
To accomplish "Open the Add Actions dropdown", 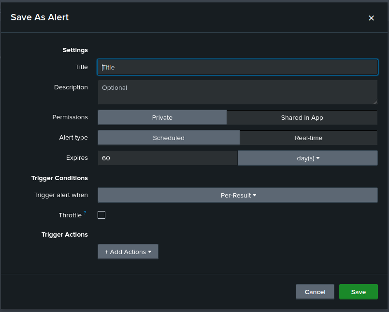I will tap(128, 252).
